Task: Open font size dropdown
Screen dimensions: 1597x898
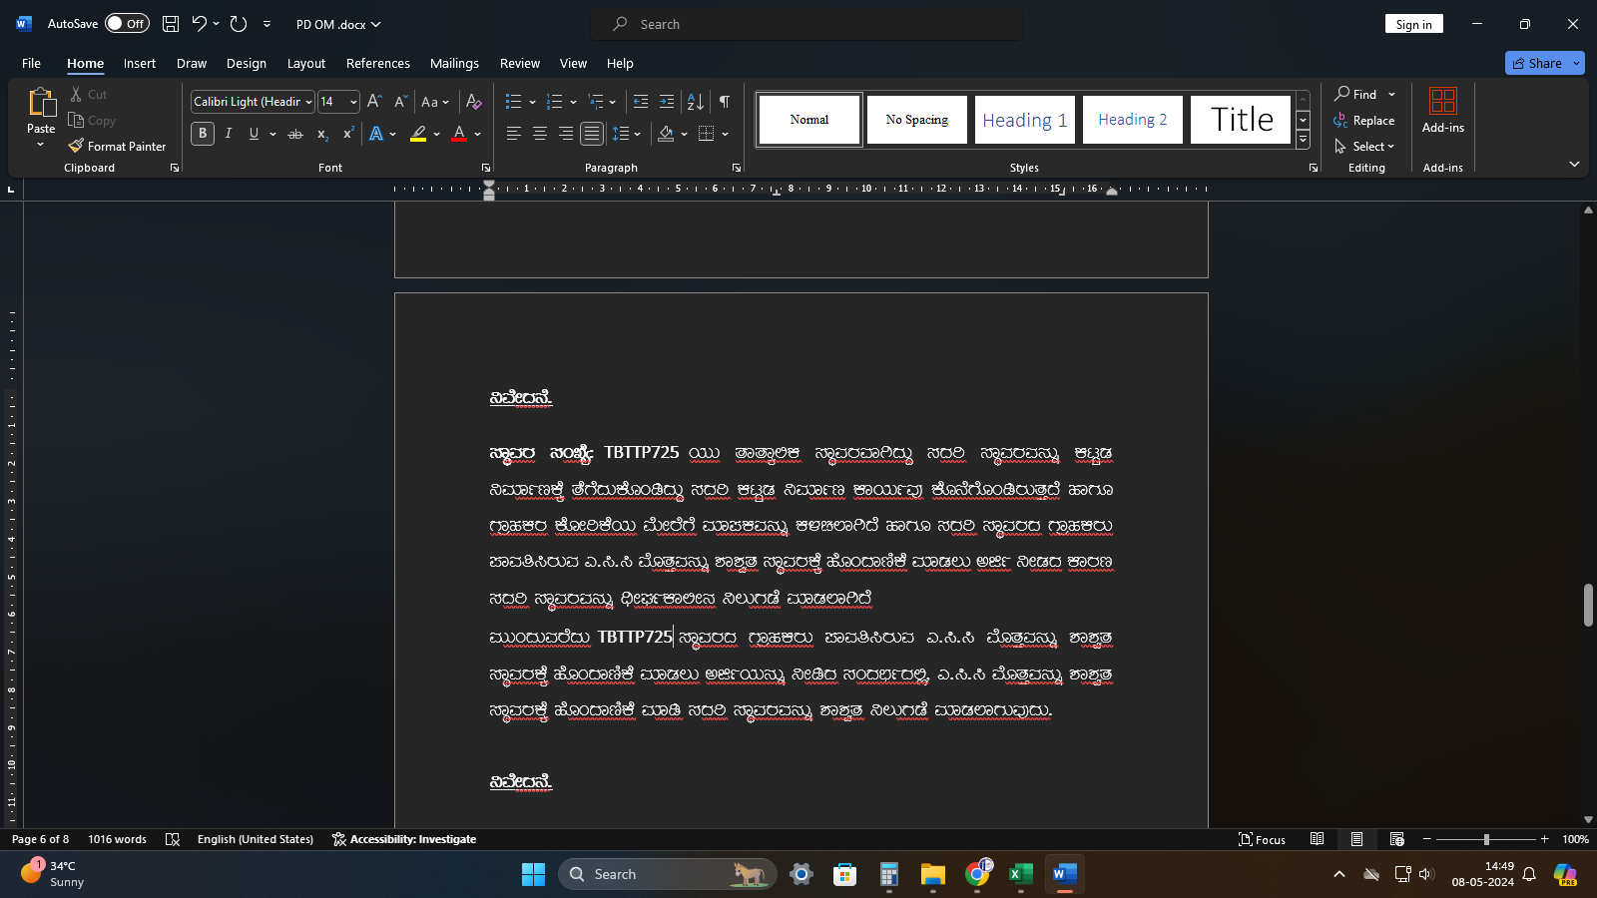Action: coord(353,102)
